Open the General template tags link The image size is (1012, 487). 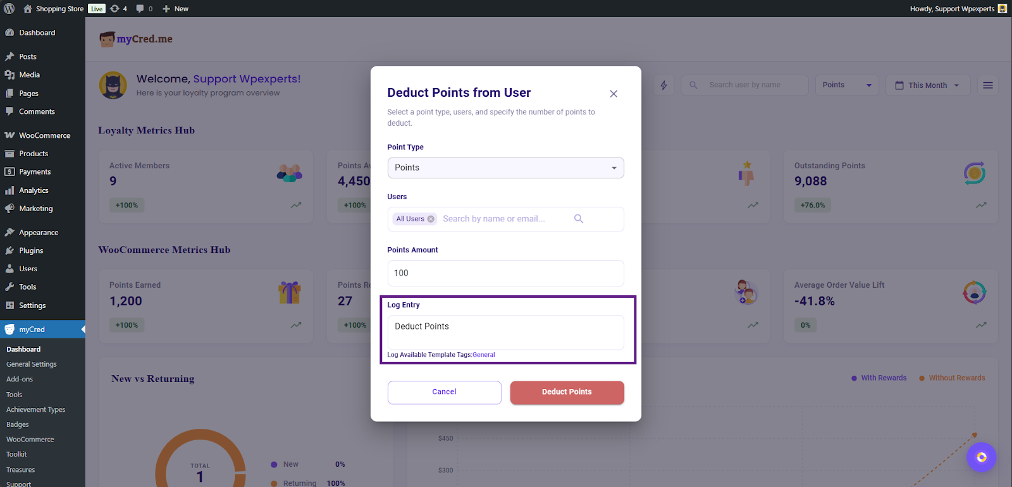point(484,355)
